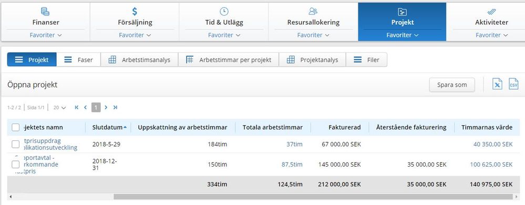This screenshot has height=205, width=525.
Task: Go to the first page
Action: (x=77, y=108)
